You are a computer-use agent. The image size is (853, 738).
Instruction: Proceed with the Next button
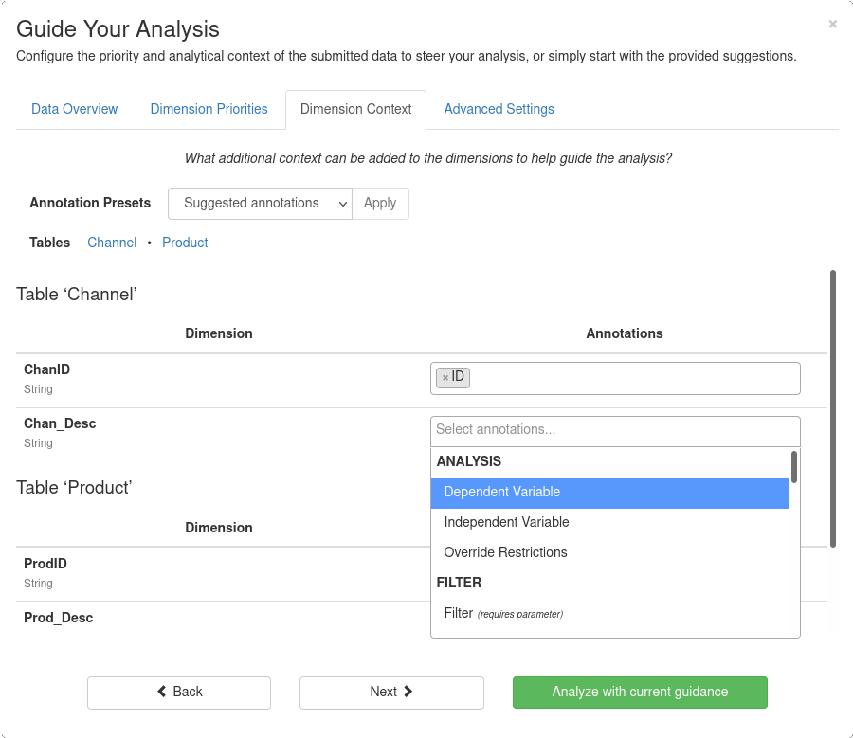[x=391, y=693]
